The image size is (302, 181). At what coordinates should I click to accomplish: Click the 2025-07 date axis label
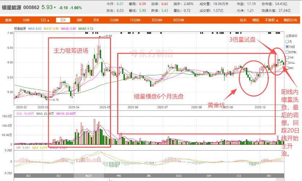click(x=162, y=107)
